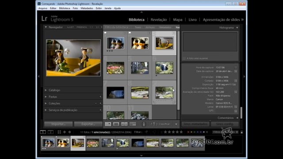The height and width of the screenshot is (159, 283).
Task: Click the Coleções minus icon
Action: (x=96, y=103)
